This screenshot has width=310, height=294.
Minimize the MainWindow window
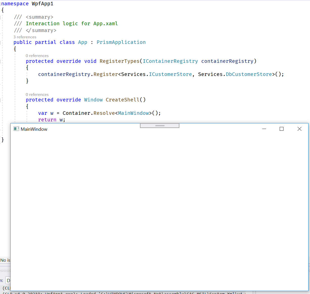[x=264, y=129]
